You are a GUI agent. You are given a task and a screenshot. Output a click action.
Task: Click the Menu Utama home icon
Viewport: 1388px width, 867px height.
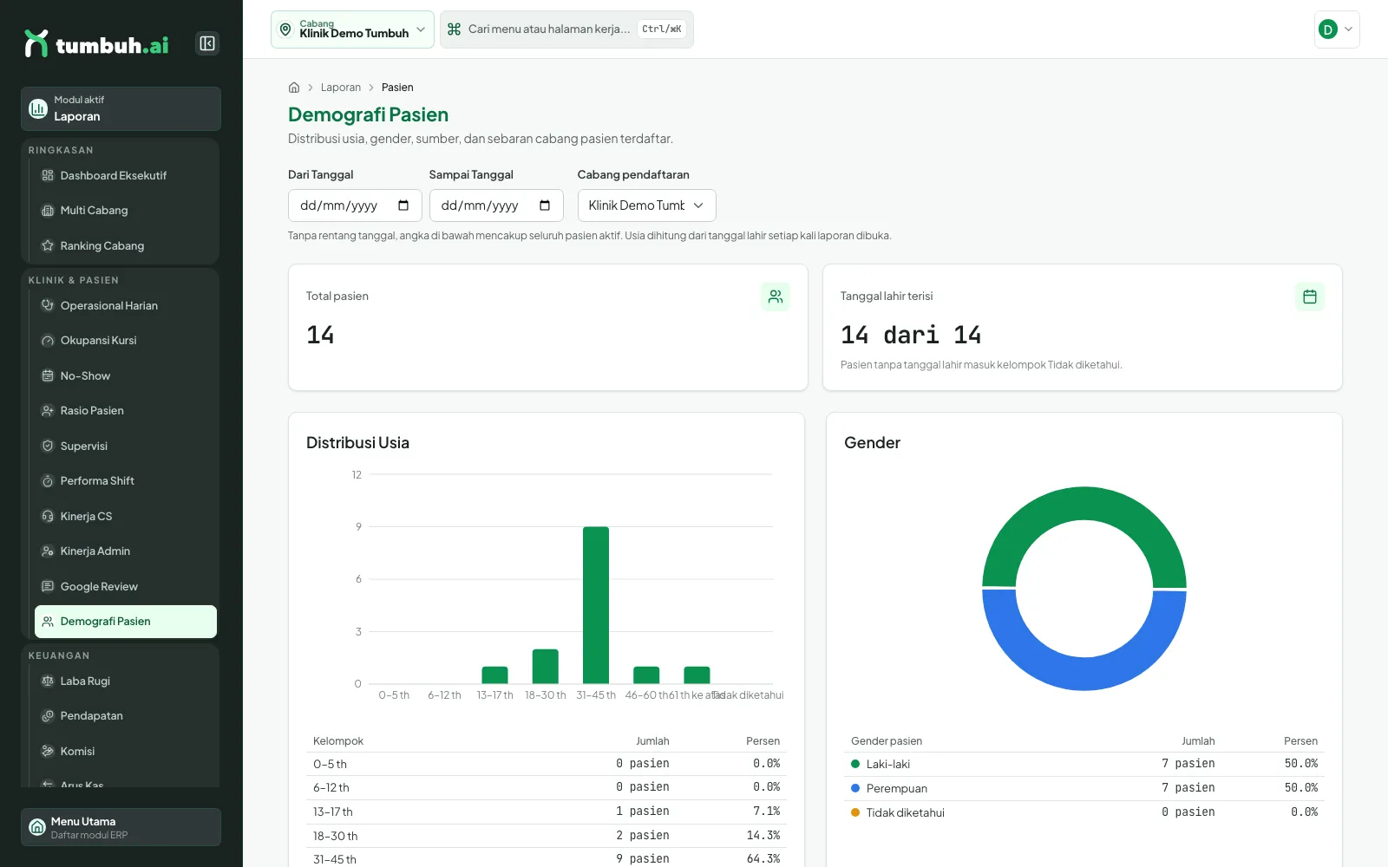coord(37,827)
